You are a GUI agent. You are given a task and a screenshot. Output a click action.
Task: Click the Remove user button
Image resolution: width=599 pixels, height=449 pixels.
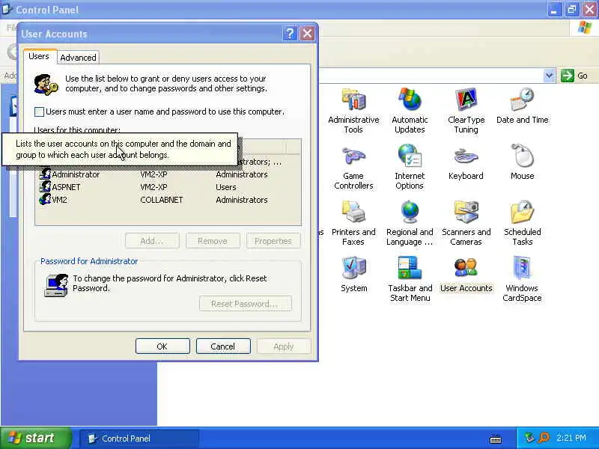tap(213, 241)
